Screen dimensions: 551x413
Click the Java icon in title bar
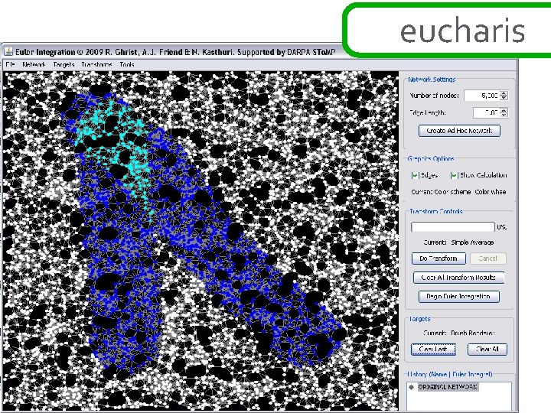click(8, 52)
